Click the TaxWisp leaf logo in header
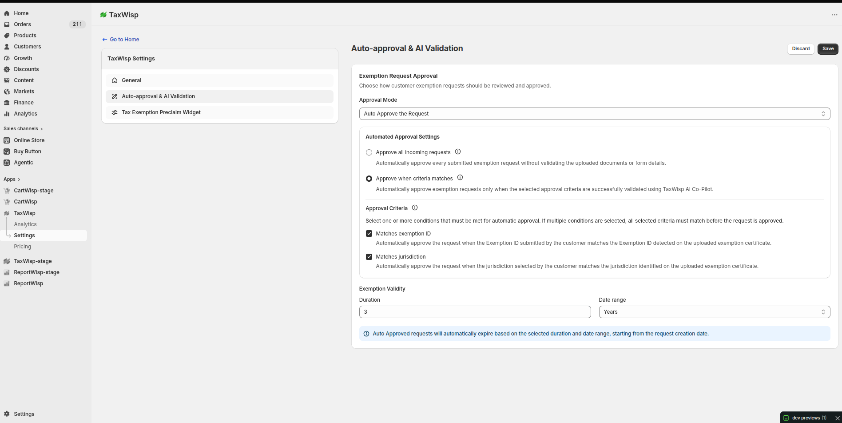Viewport: 842px width, 423px height. click(x=103, y=15)
